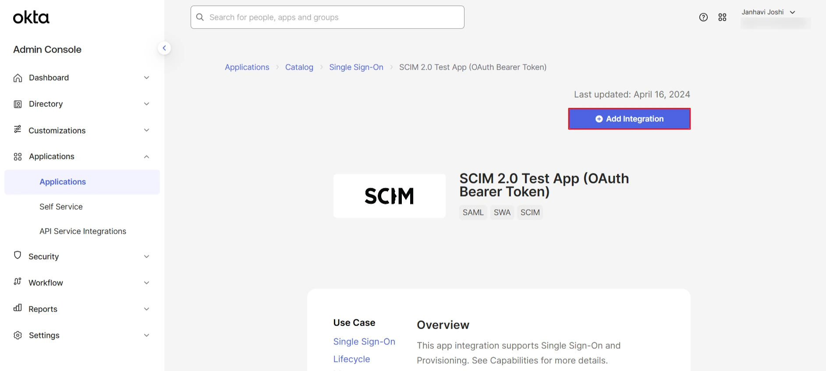Expand the Security chevron

[x=147, y=256]
